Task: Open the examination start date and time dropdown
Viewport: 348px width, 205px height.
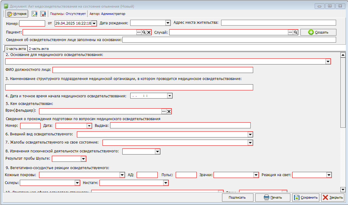Action: (170, 96)
